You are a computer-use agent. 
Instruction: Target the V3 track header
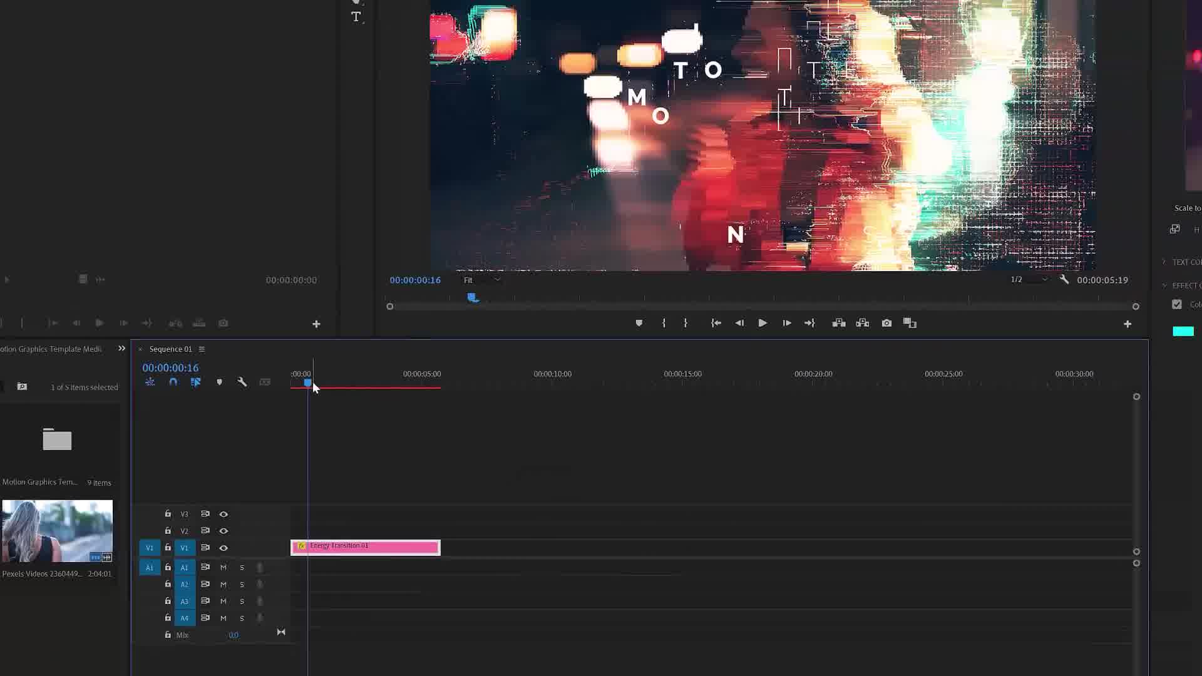185,514
